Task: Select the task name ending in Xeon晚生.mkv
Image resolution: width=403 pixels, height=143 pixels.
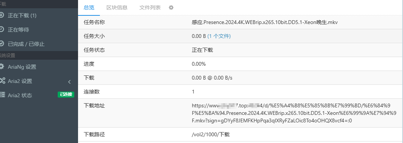Action: 265,22
